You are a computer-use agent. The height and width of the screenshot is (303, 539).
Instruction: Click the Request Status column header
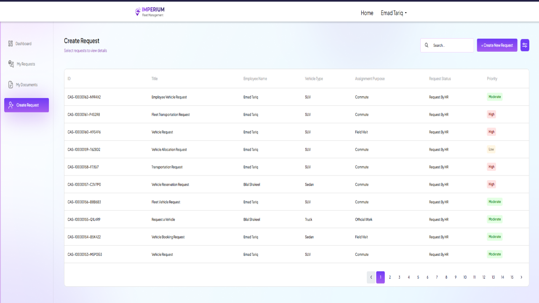pos(440,79)
